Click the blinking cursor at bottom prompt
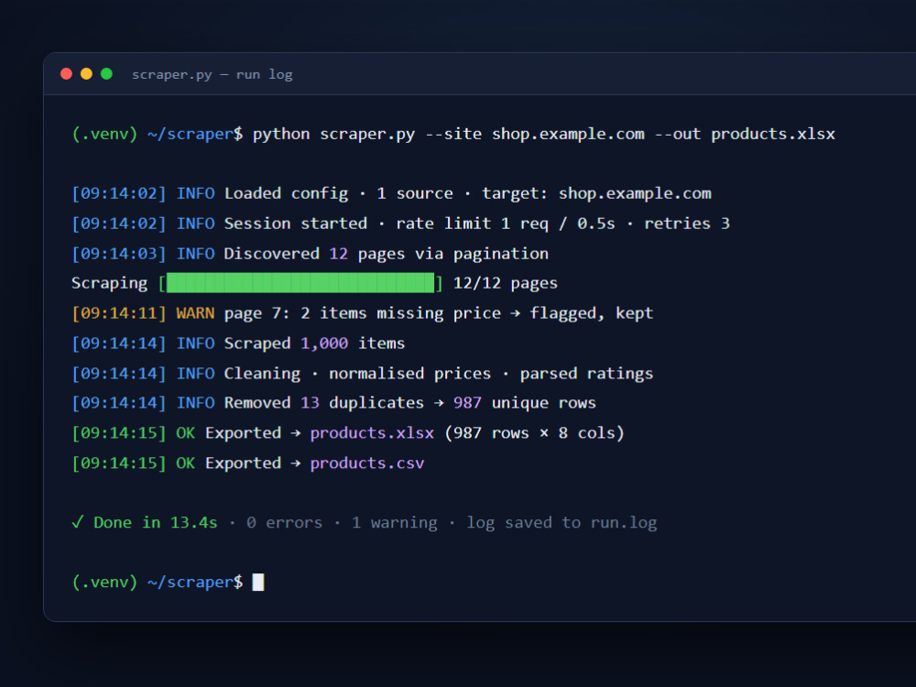Image resolution: width=916 pixels, height=687 pixels. pyautogui.click(x=258, y=582)
